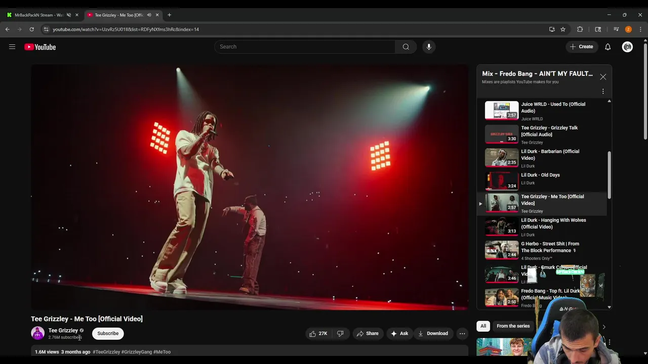Select current Tee Grizzley - Me Too playlist item
648x364 pixels.
coord(542,204)
